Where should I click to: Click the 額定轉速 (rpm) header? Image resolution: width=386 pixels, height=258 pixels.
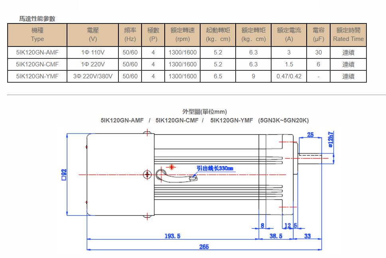182,35
